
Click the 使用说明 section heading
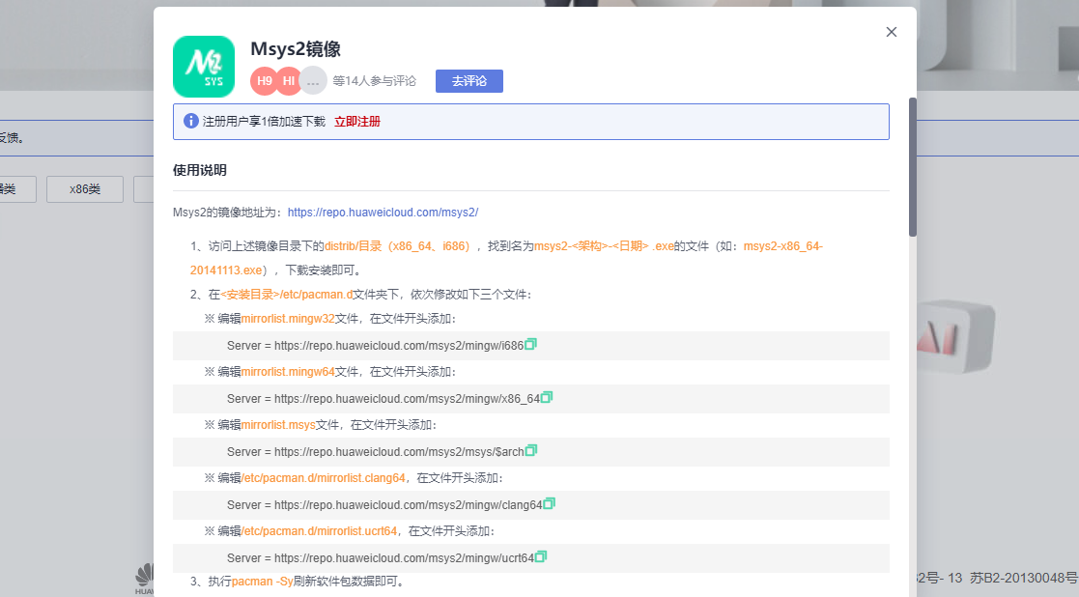click(x=200, y=170)
